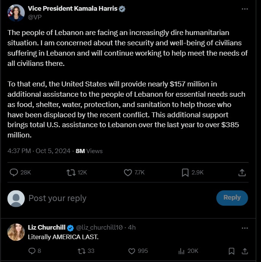
Task: Open Liz Churchill's profile picture
Action: click(16, 232)
